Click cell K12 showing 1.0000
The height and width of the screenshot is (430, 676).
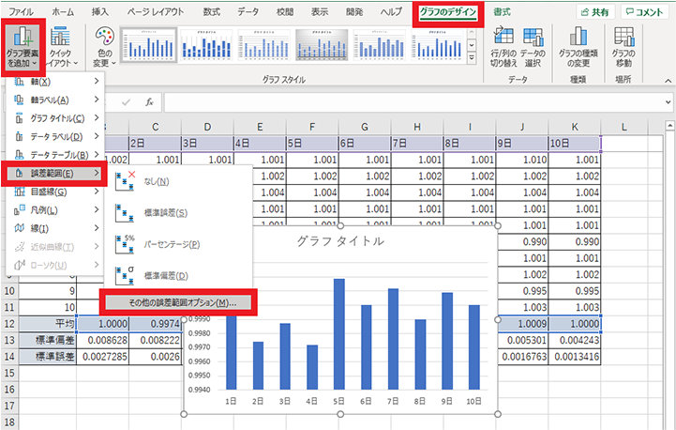click(x=575, y=324)
